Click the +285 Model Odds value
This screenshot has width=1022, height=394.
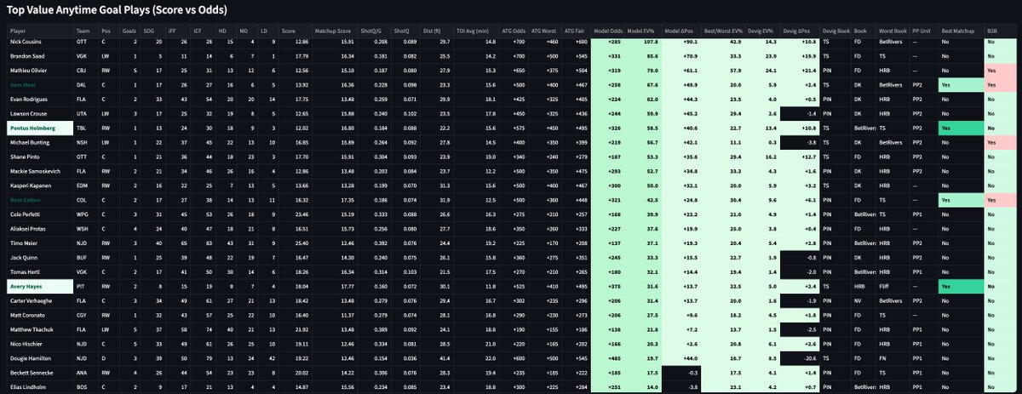[x=607, y=40]
